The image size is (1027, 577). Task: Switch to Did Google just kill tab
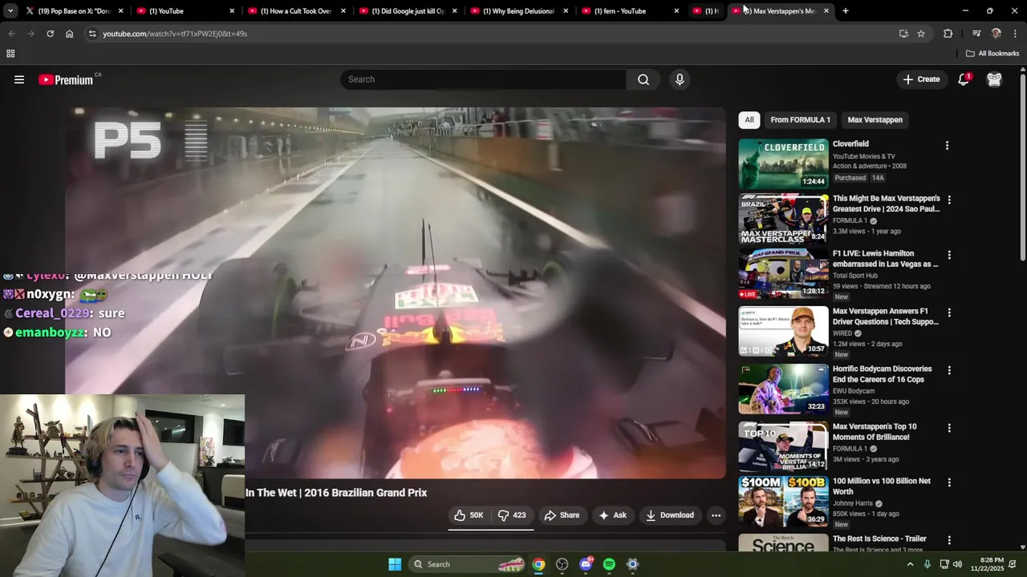point(408,11)
